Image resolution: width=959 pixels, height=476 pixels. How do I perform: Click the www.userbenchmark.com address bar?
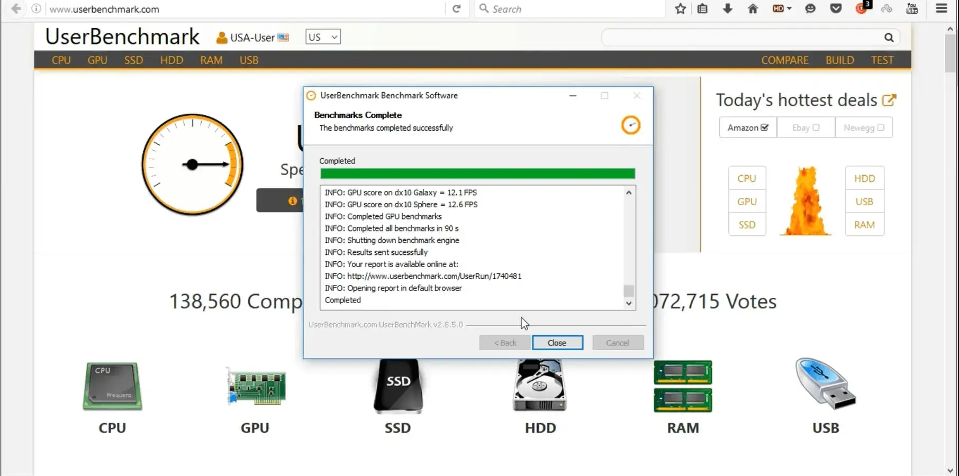[x=246, y=8]
